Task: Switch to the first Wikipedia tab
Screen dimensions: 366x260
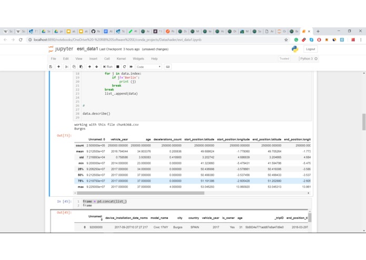Action: pyautogui.click(x=8, y=31)
